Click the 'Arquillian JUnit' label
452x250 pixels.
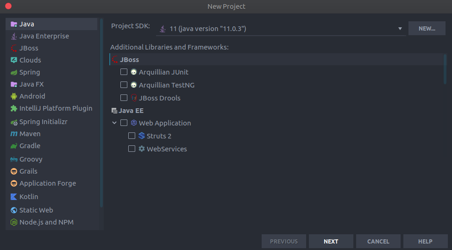(x=163, y=72)
